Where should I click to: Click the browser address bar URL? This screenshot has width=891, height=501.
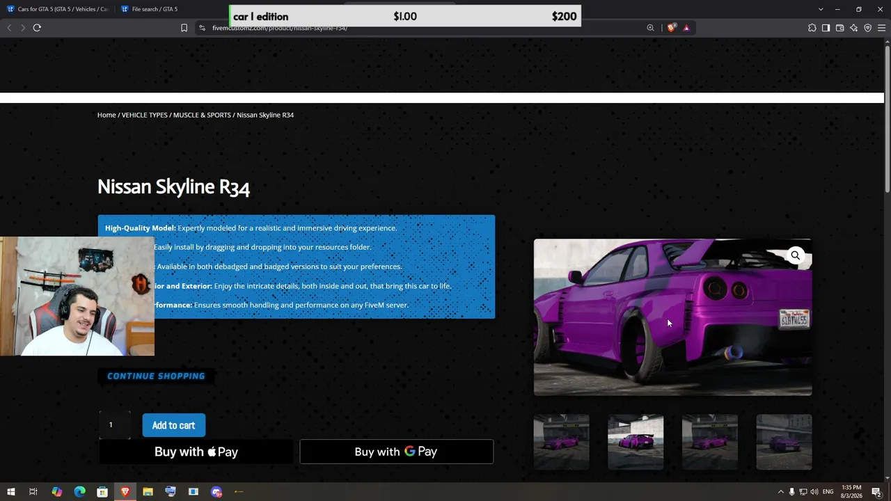point(280,28)
